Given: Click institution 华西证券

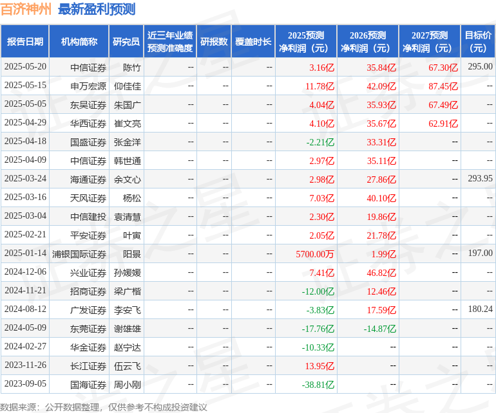Looking at the screenshot, I should pos(88,124).
